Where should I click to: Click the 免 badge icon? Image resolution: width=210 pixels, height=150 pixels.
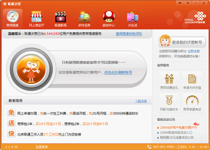(x=12, y=112)
